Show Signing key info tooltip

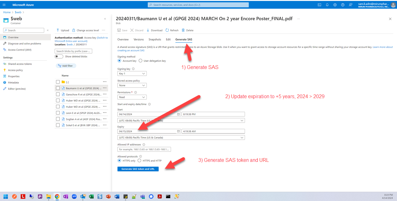[133, 69]
